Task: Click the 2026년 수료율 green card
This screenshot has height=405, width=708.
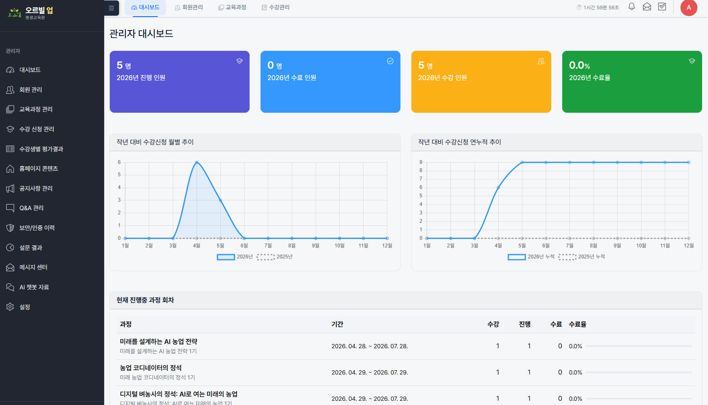Action: coord(632,82)
